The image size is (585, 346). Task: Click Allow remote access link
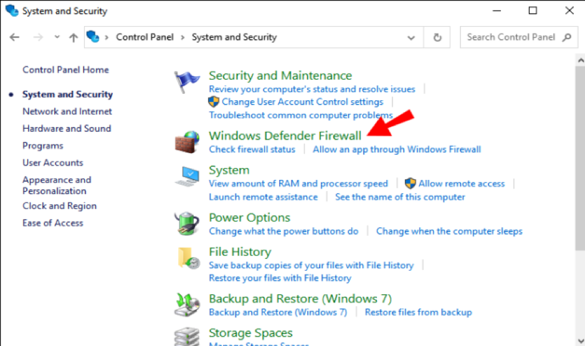click(461, 184)
